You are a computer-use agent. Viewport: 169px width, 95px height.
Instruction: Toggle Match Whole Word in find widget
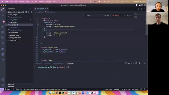(x=108, y=15)
